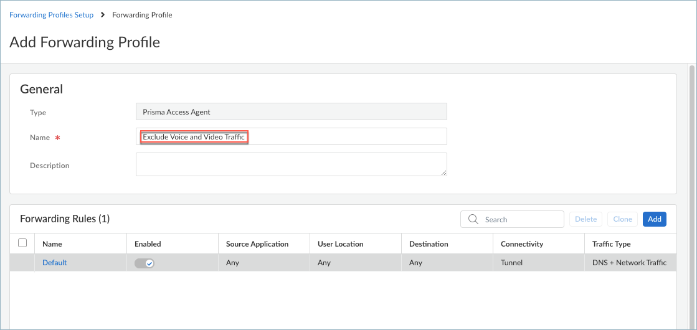The height and width of the screenshot is (330, 697).
Task: Click the Description box resize handle
Action: (443, 172)
